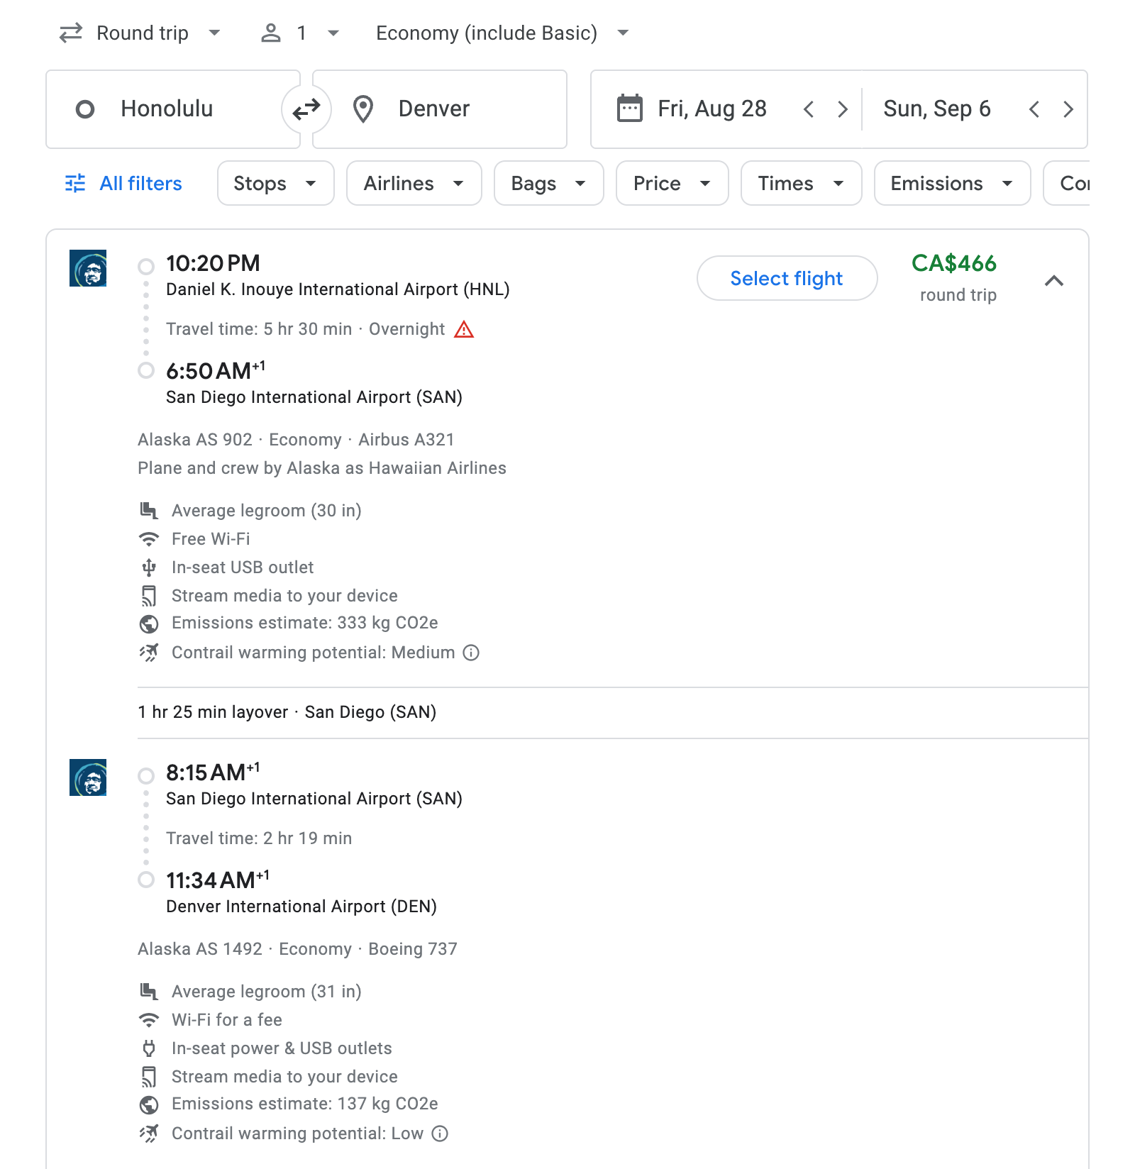Open the Round trip selector
The width and height of the screenshot is (1135, 1169).
pos(141,33)
